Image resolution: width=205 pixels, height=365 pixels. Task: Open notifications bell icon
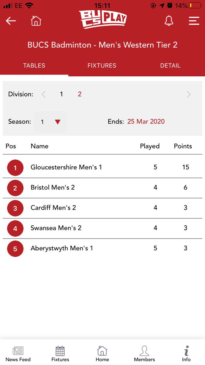(x=169, y=21)
